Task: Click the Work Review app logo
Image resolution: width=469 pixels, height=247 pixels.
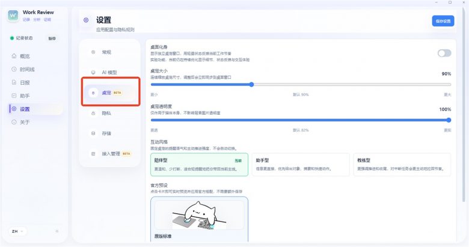Action: tap(13, 16)
